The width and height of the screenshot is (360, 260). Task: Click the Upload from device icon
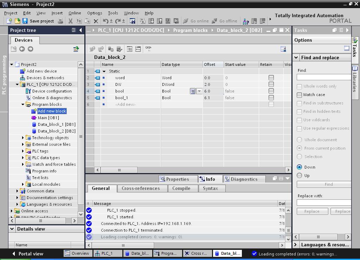[x=160, y=21]
